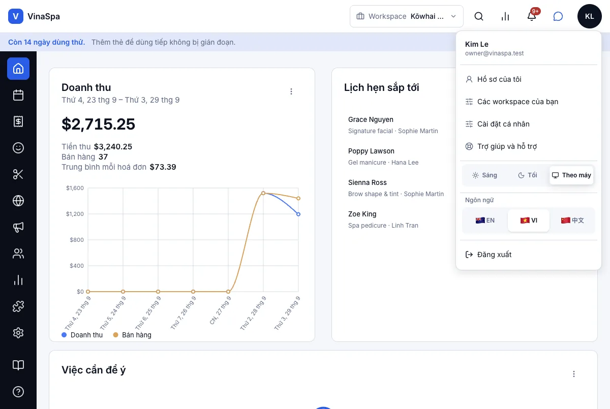Open Cài đặt cá nhân
Viewport: 610px width, 409px height.
tap(529, 124)
